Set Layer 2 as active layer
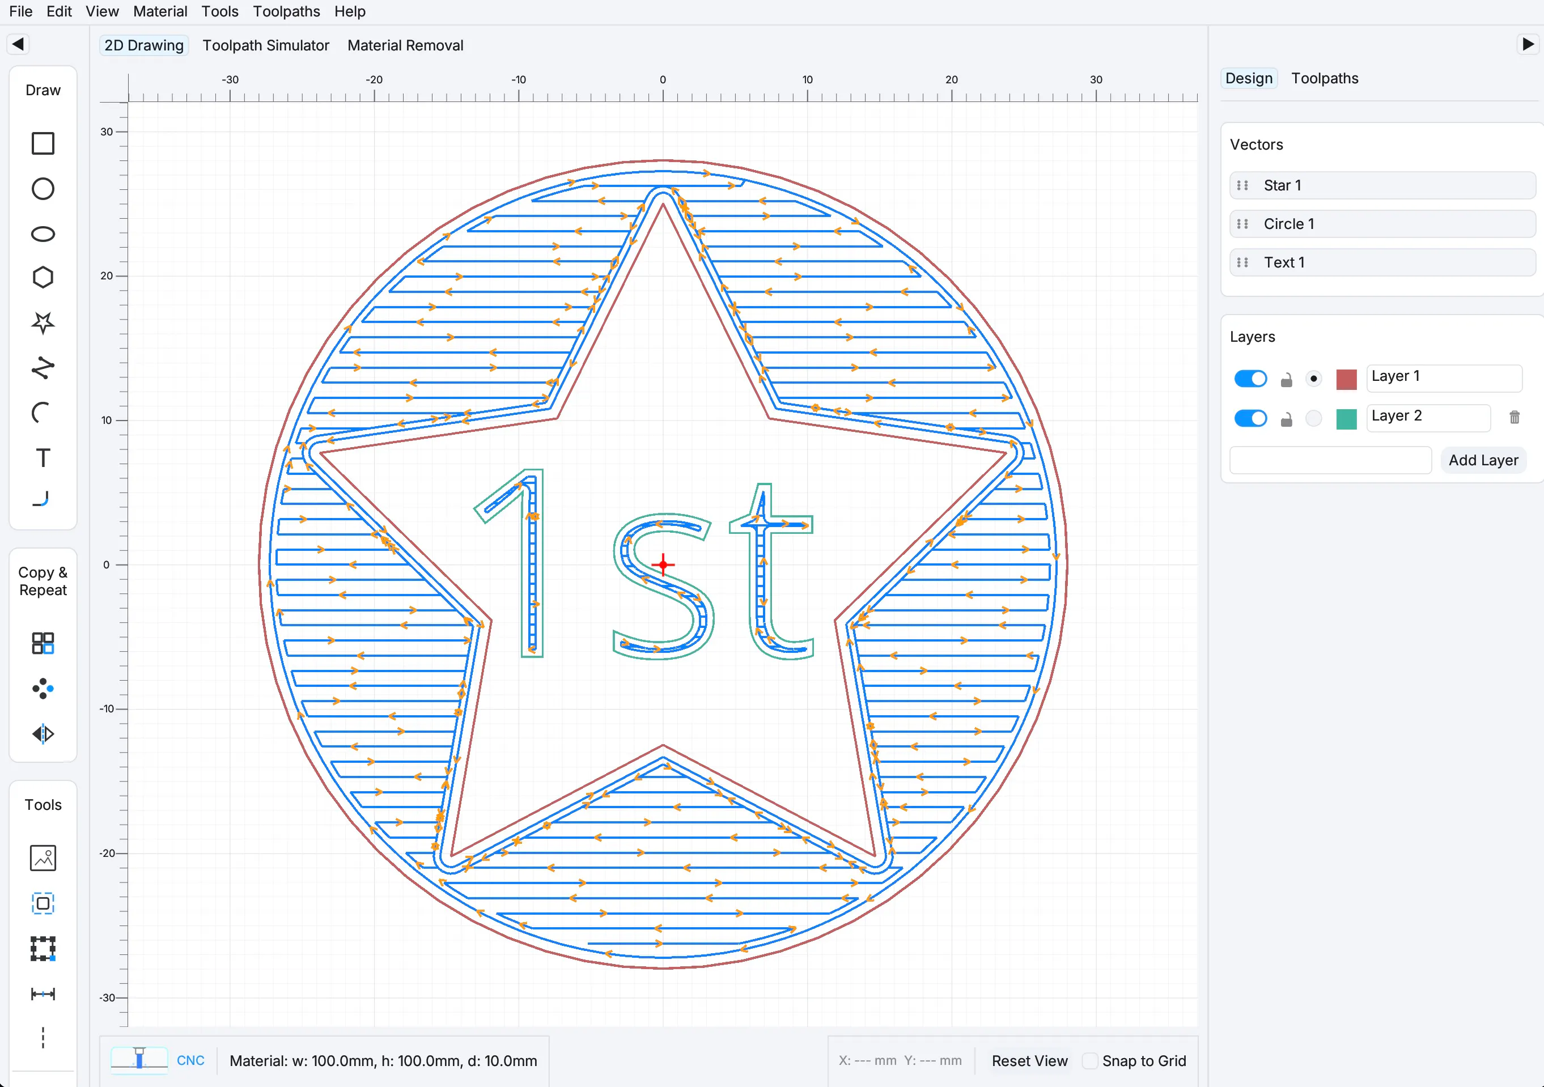 (1313, 419)
